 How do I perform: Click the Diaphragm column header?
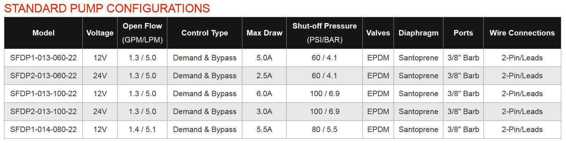(418, 33)
